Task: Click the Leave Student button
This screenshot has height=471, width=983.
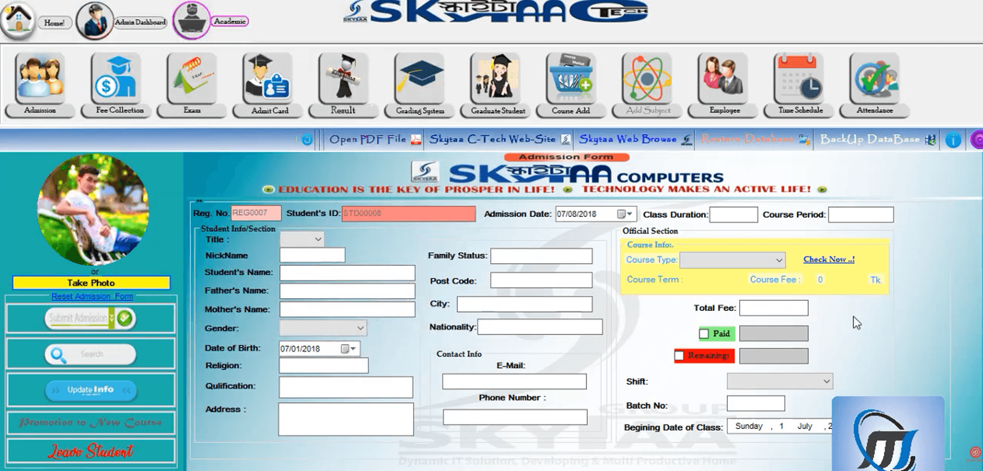Action: [x=91, y=451]
